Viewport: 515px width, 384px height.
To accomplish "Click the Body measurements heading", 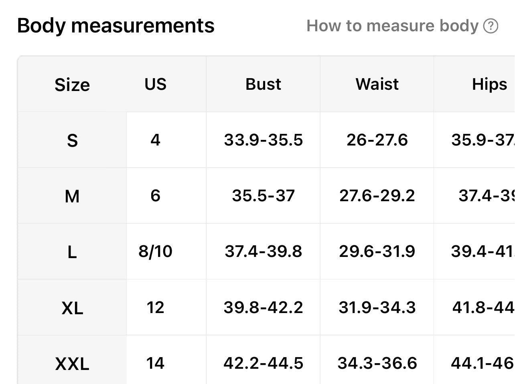I will [116, 26].
